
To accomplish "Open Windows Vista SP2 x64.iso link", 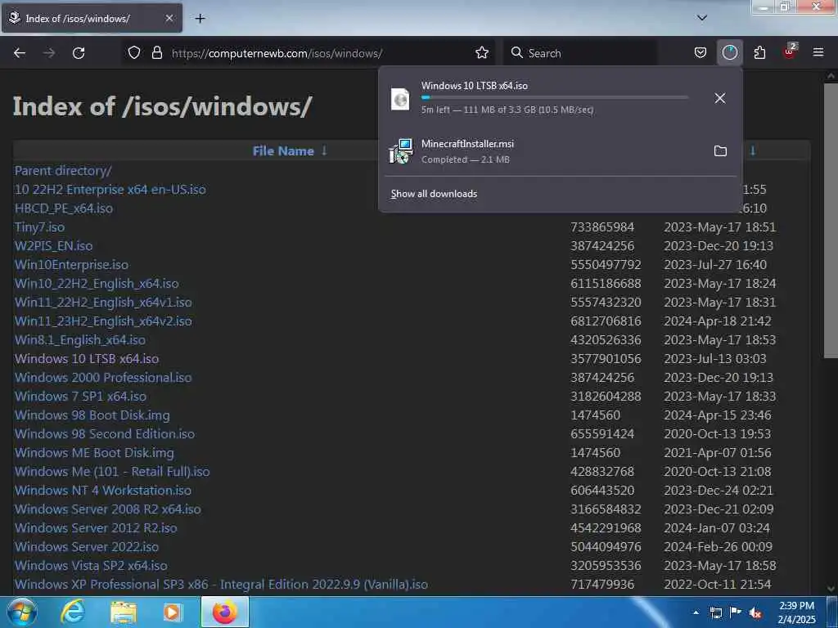I will coord(91,566).
